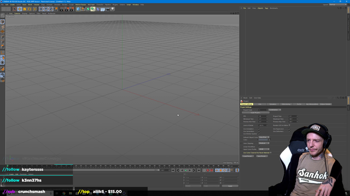Add a light object icon
Screen dimensions: 350x196
[113, 9]
